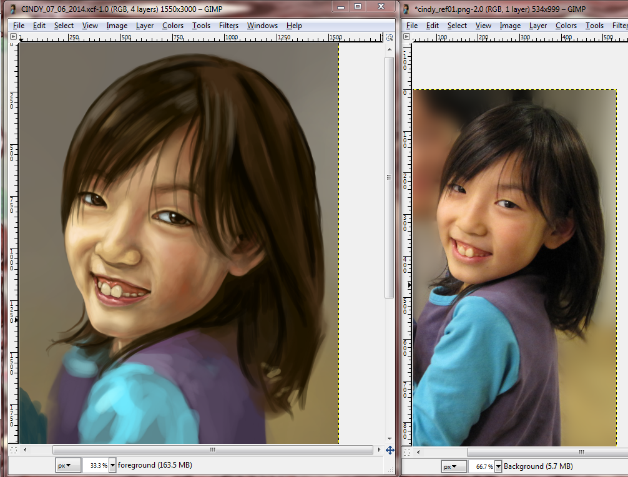Viewport: 628px width, 477px height.
Task: Click horizontal scrollbar of painting window
Action: click(x=212, y=450)
